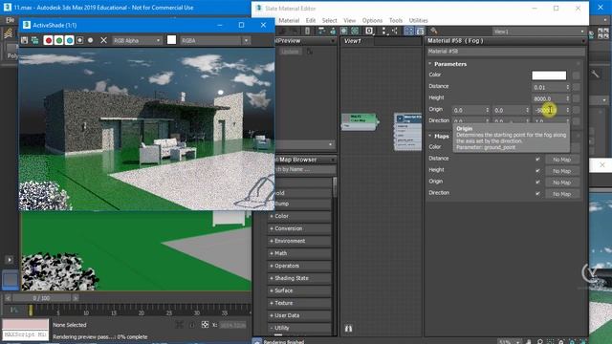Click the Show Shaded Material in Viewport icon
This screenshot has height=344, width=612.
344,31
